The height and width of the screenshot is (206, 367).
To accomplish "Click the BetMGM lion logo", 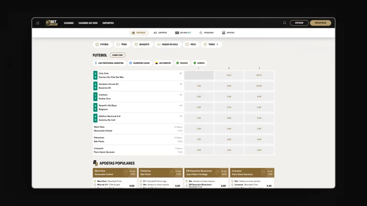I will pos(52,23).
